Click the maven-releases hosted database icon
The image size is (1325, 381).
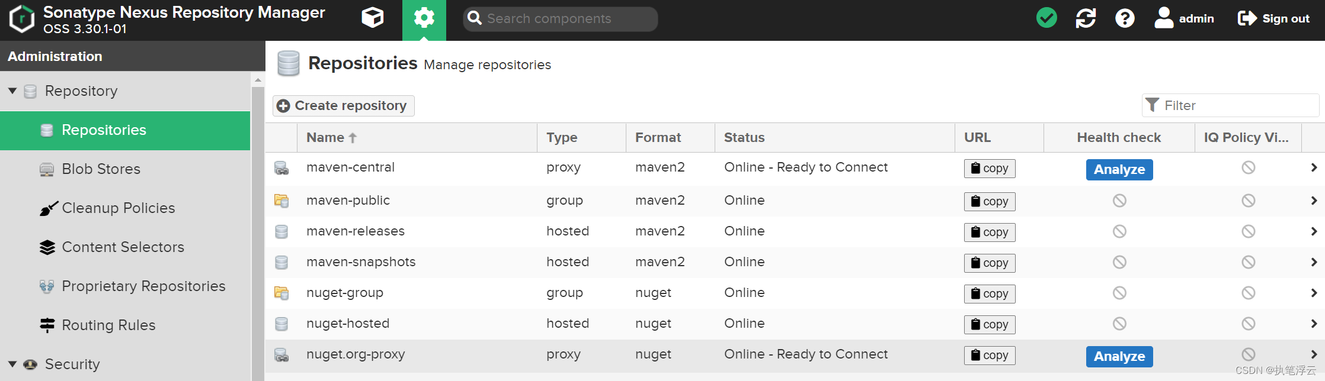tap(281, 232)
